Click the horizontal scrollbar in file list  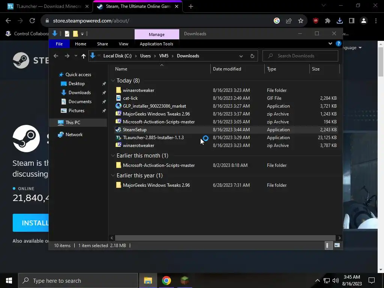[x=225, y=238]
